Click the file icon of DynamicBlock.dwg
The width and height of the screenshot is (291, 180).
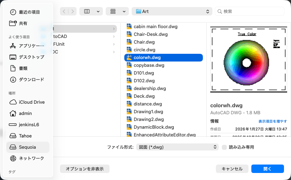coord(129,127)
